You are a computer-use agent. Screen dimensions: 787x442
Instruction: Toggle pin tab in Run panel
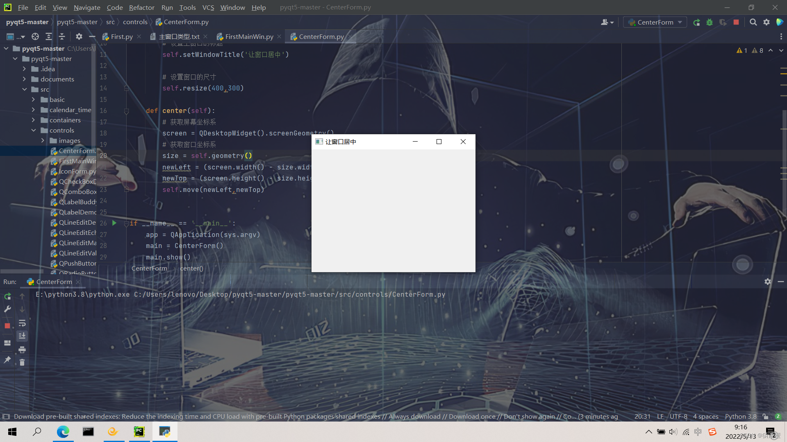[x=7, y=360]
